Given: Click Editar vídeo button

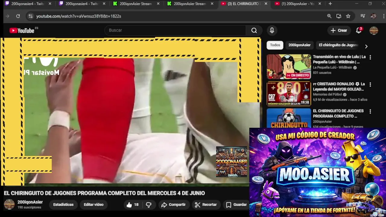Looking at the screenshot, I should (93, 205).
